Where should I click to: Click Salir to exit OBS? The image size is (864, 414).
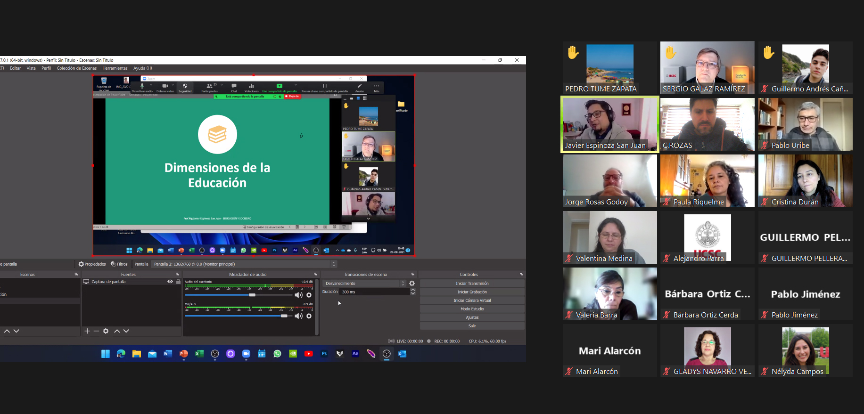[472, 326]
